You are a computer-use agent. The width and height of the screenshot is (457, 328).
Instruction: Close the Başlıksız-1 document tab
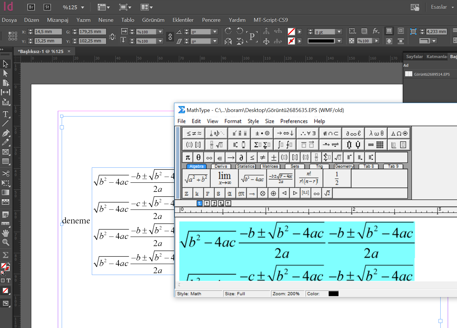point(69,51)
